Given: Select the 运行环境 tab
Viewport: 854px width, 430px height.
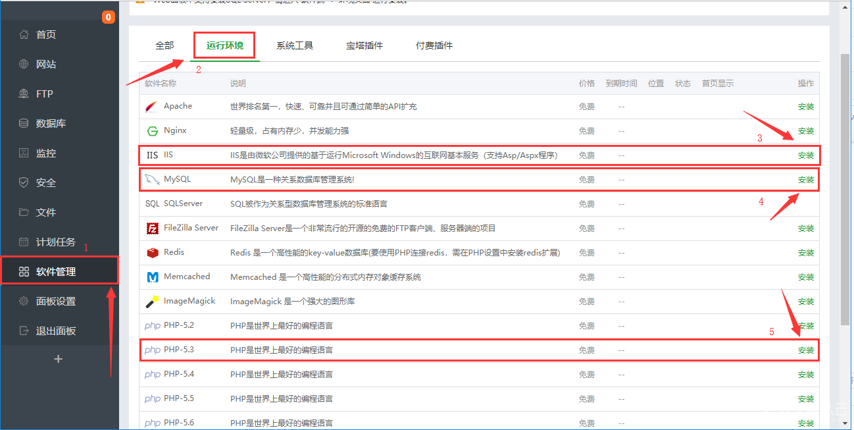Looking at the screenshot, I should (x=225, y=45).
